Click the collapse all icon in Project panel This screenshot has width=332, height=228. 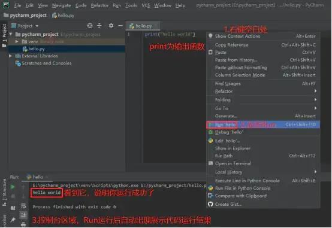[x=99, y=26]
